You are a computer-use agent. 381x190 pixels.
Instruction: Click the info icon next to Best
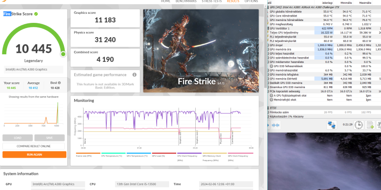point(59,83)
